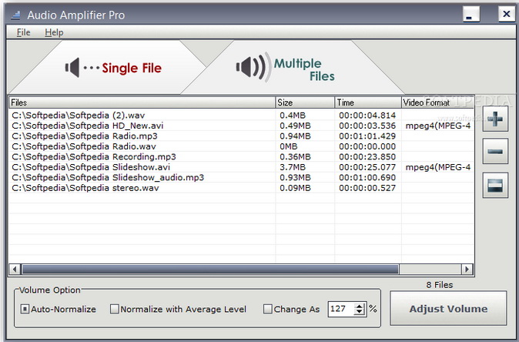The image size is (519, 342).
Task: Click the horizontal scrollbar thumb
Action: 210,269
